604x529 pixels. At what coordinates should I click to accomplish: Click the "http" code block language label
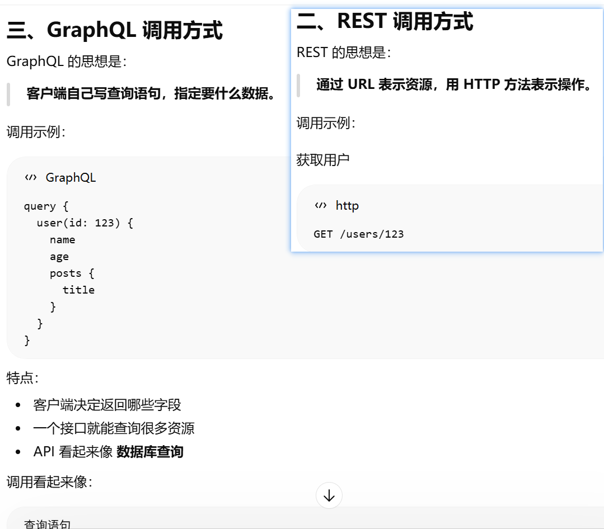click(x=347, y=205)
